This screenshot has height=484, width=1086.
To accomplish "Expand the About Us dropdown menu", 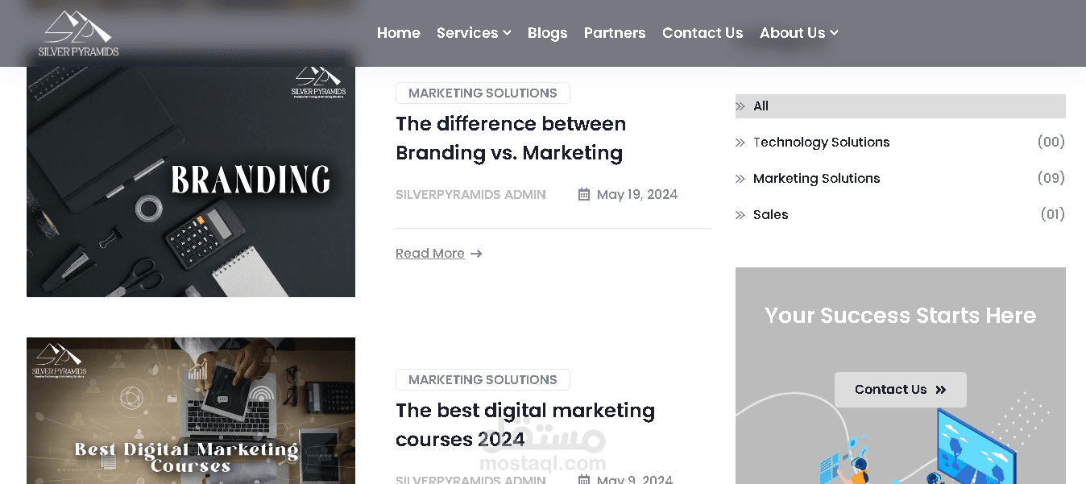I will [798, 33].
